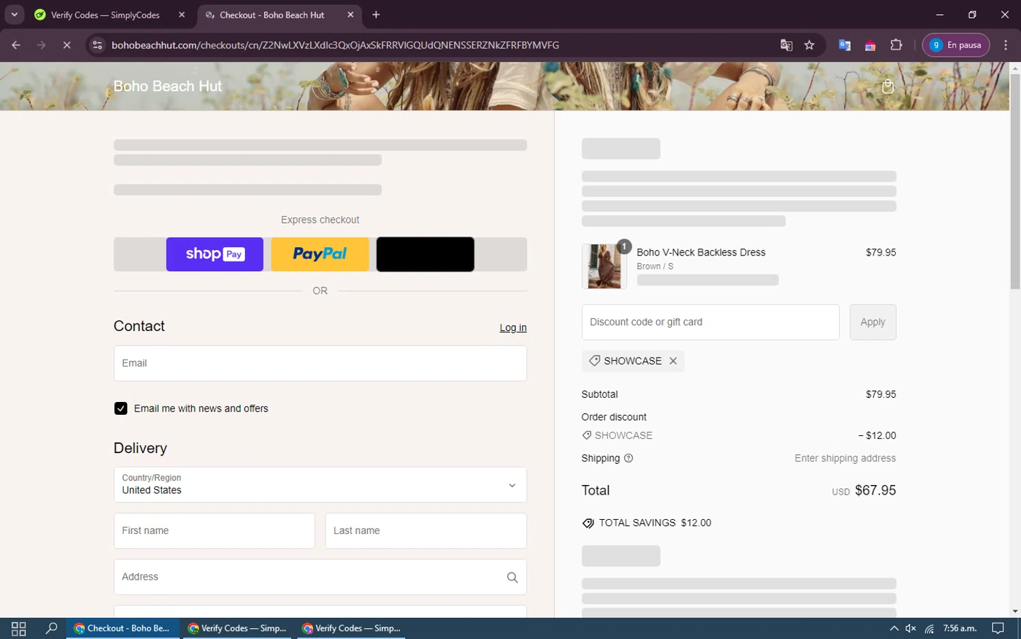Open the tab search dropdown arrow
The height and width of the screenshot is (639, 1021).
pyautogui.click(x=14, y=14)
